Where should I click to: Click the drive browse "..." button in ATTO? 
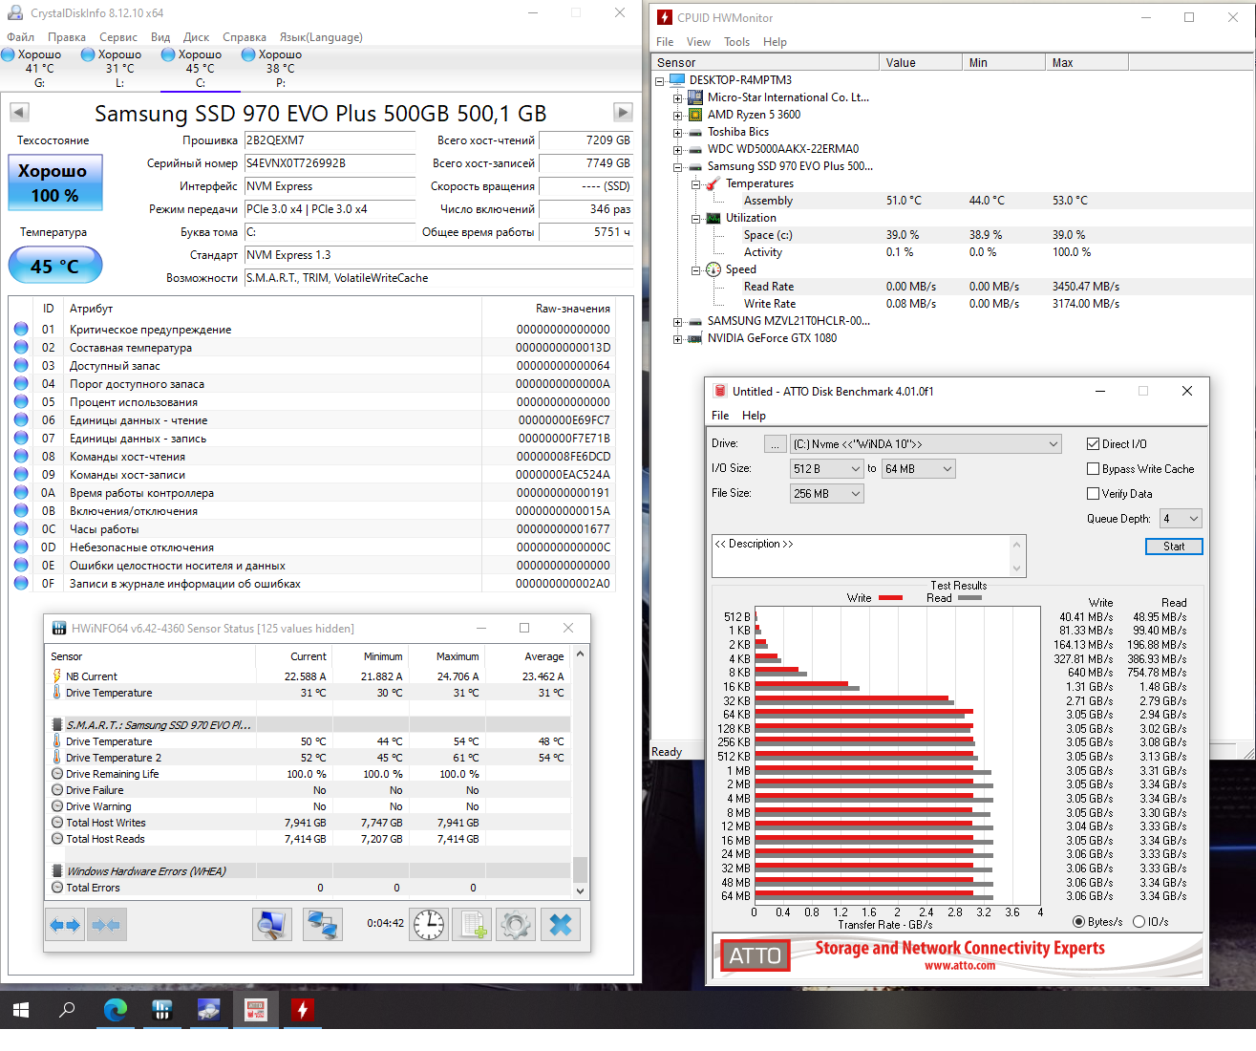pyautogui.click(x=776, y=444)
